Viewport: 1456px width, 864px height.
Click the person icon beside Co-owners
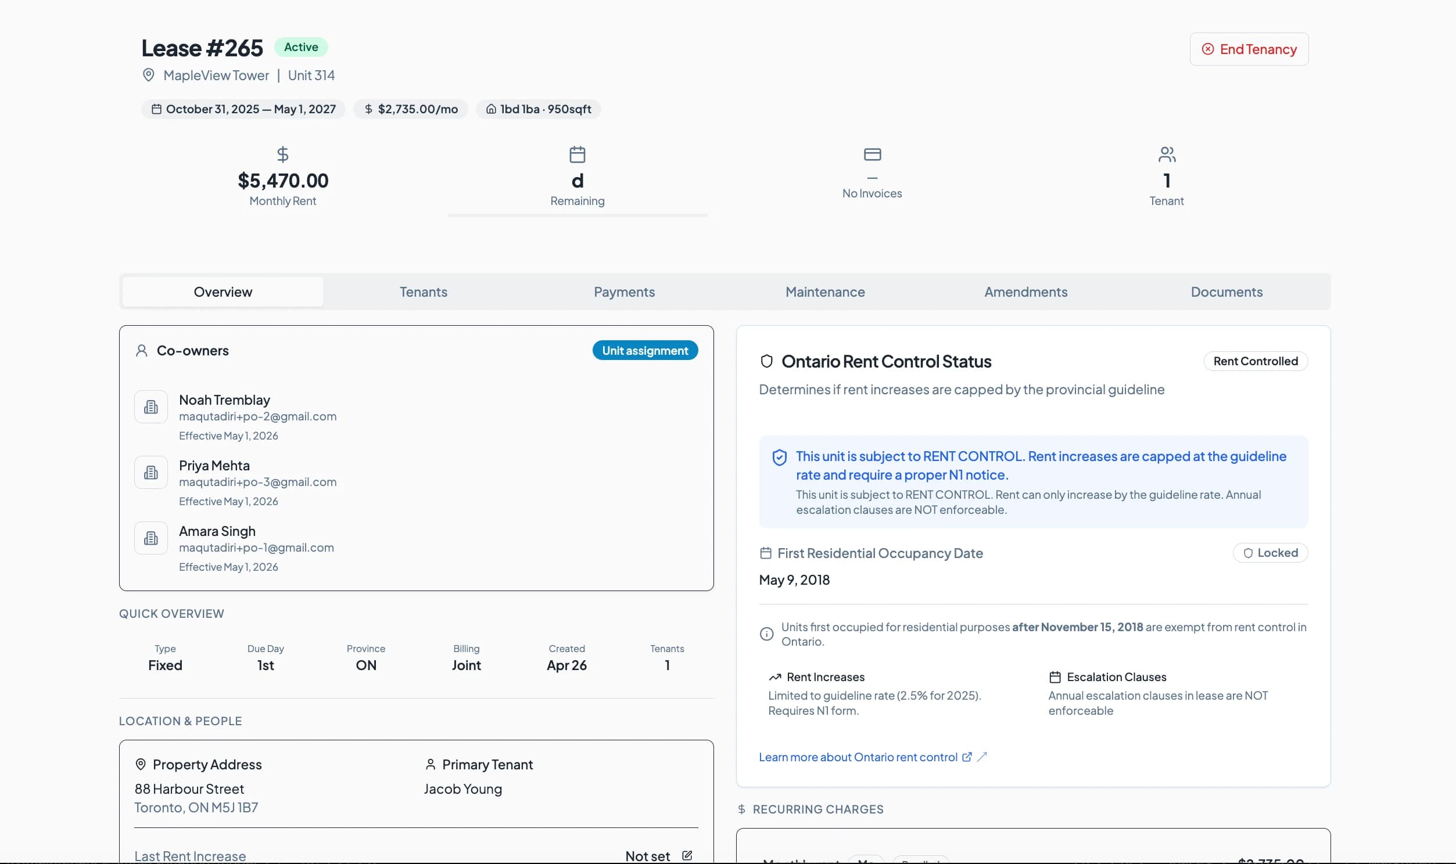click(x=142, y=351)
